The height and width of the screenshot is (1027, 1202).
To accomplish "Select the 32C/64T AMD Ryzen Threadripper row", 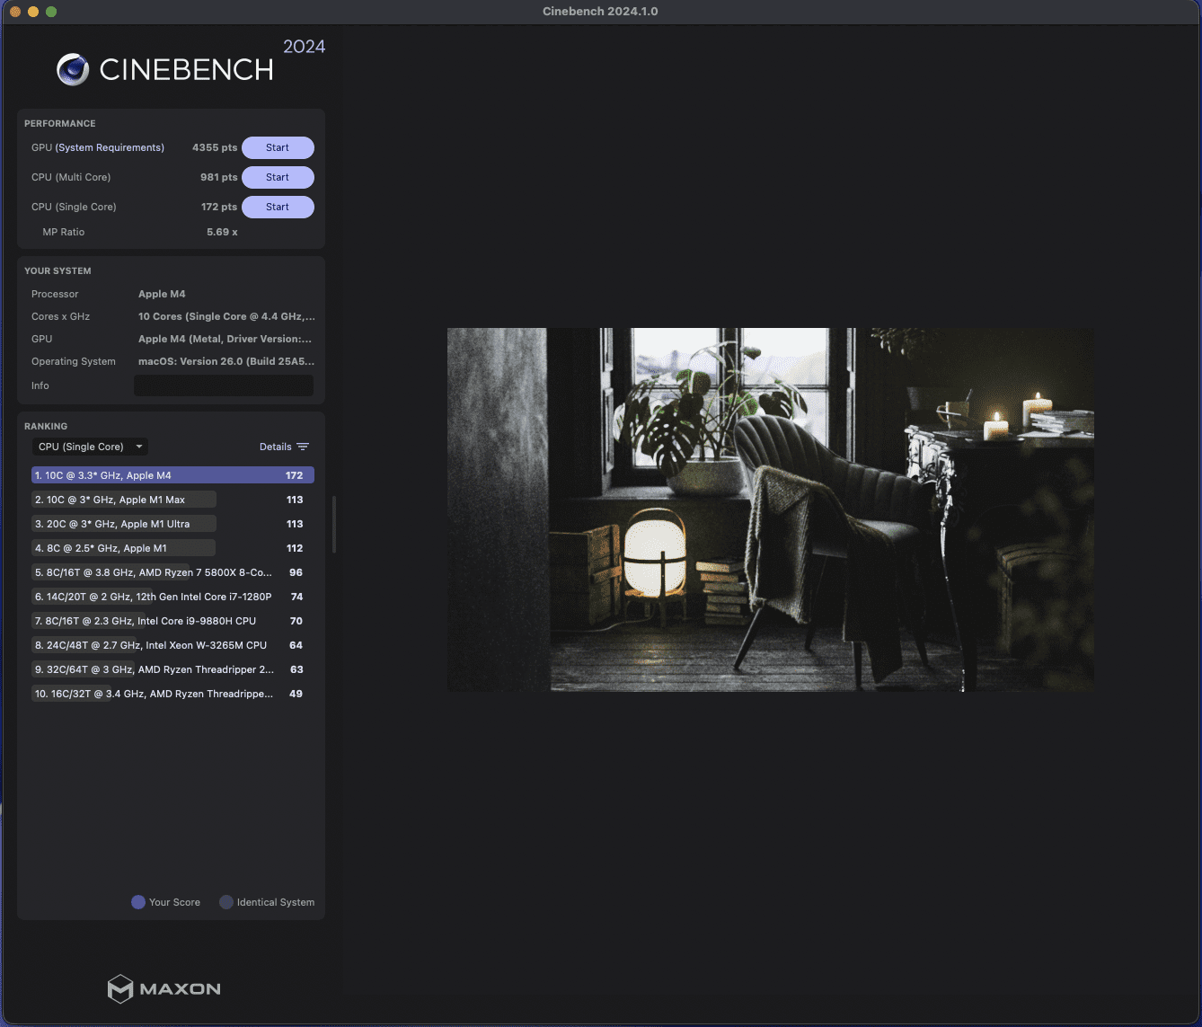I will point(172,669).
